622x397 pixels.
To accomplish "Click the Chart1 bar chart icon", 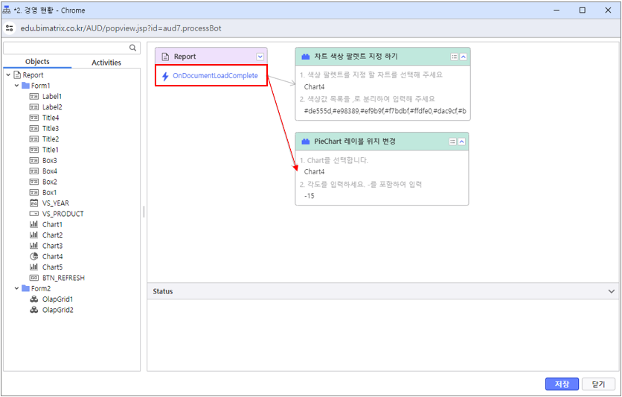I will 34,225.
